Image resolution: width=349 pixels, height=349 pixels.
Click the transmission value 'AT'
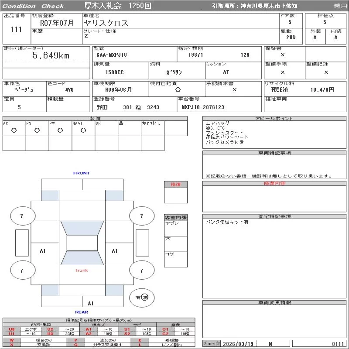[226, 72]
